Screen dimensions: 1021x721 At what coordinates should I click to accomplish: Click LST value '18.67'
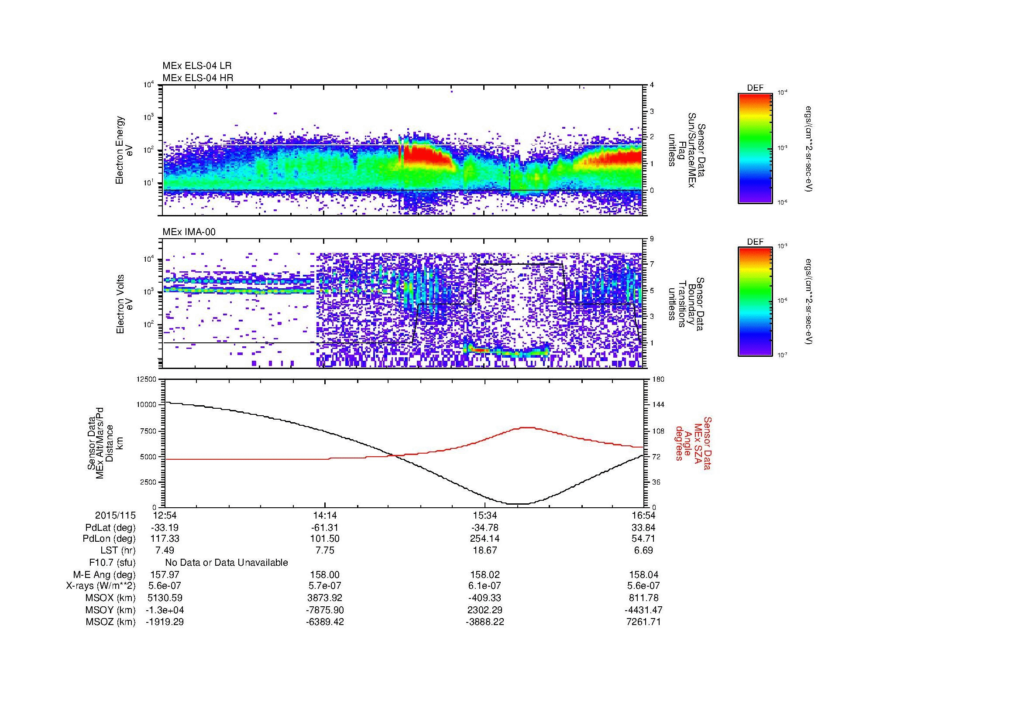(485, 550)
